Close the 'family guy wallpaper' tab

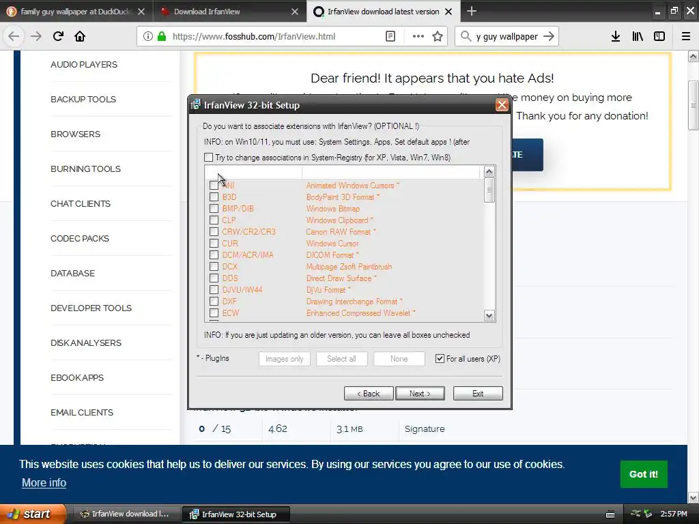[x=141, y=12]
